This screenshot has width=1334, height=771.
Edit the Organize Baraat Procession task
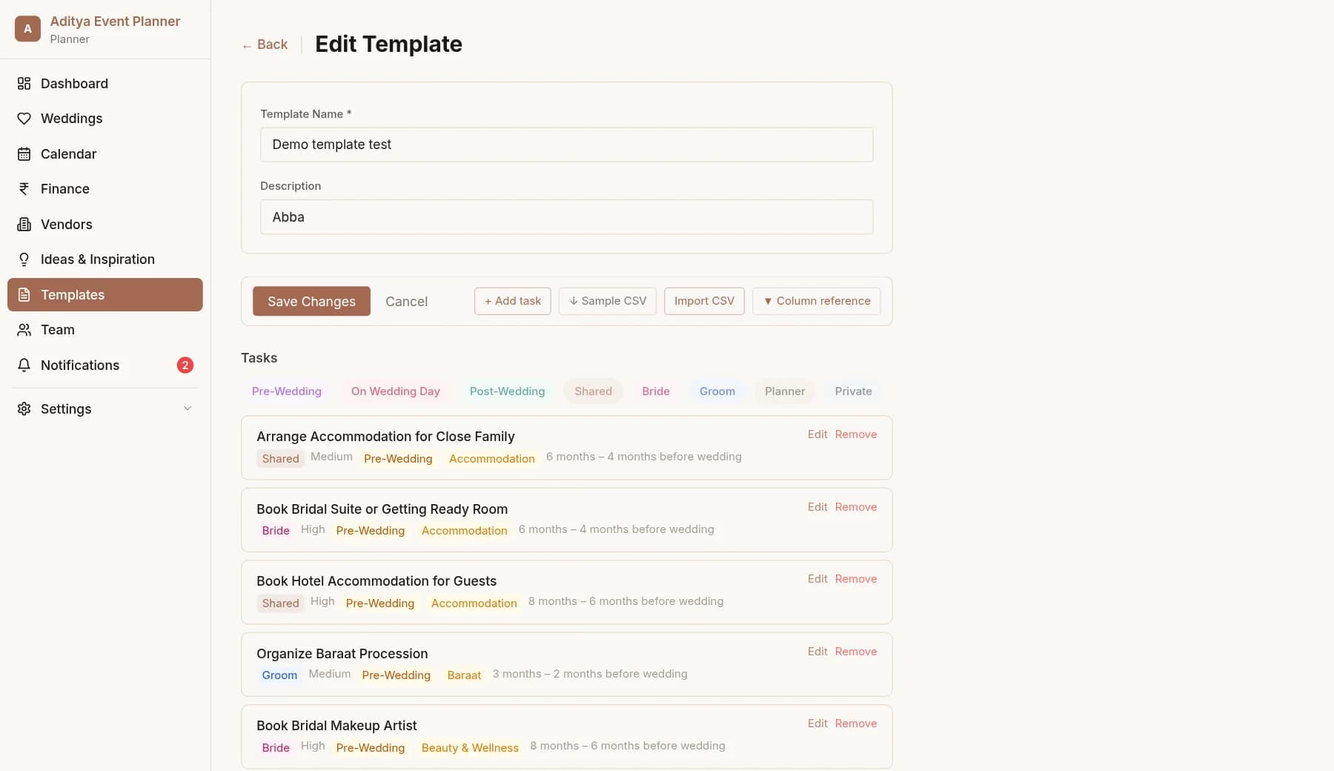tap(817, 652)
